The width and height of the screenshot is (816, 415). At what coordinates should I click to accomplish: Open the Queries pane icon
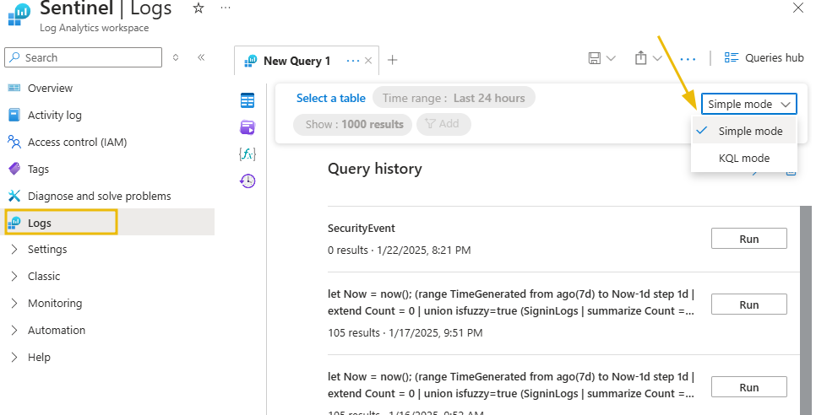pos(248,127)
